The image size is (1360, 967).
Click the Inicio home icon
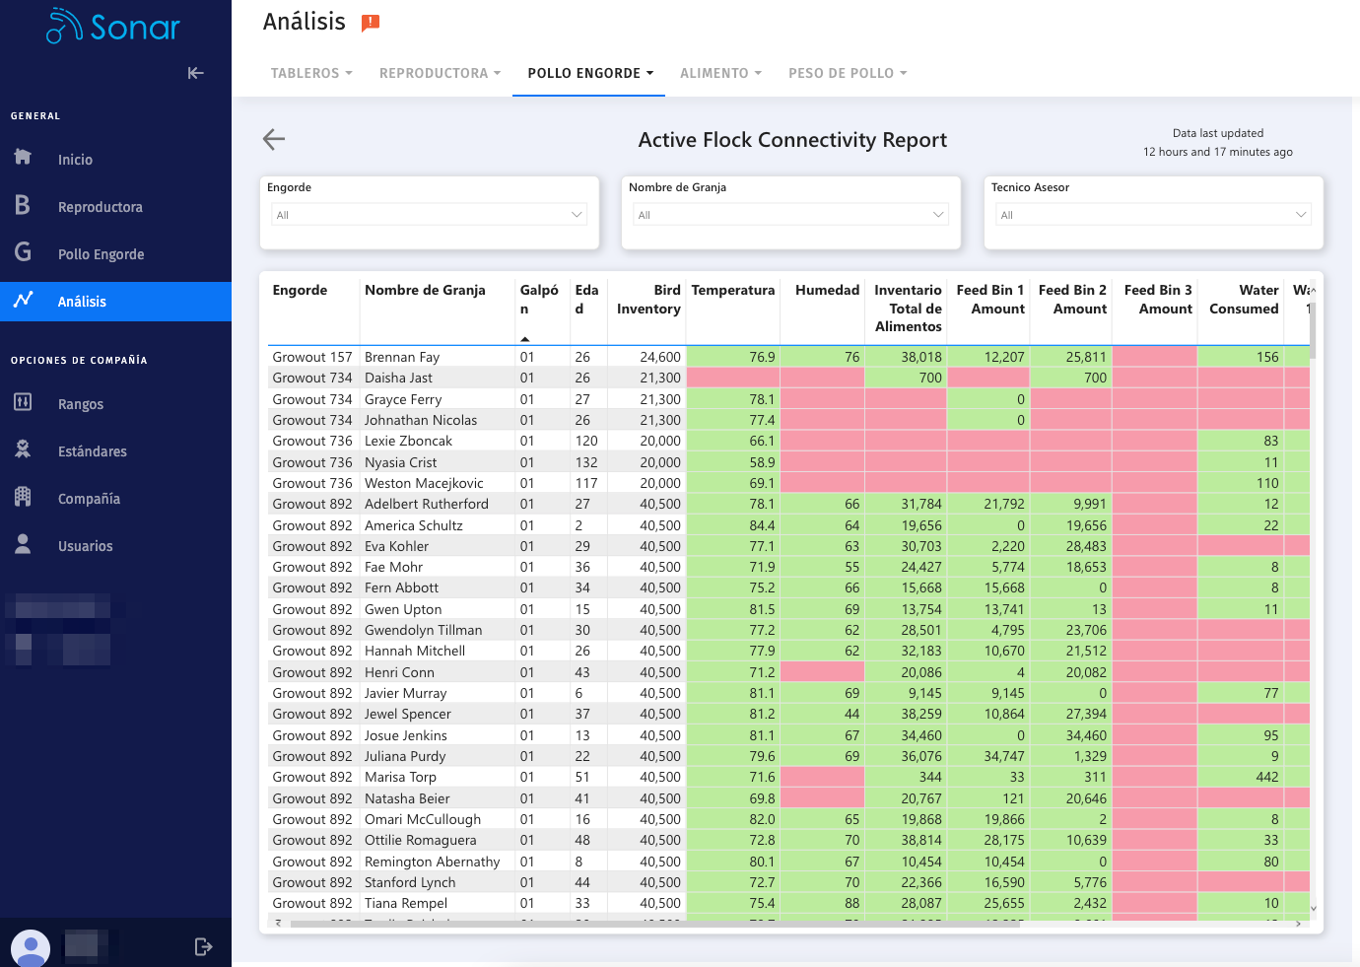point(23,157)
